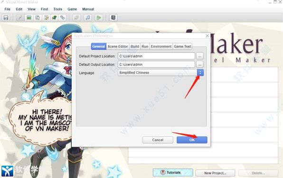
Task: Click the chain link toolbar icon
Action: pos(63,18)
